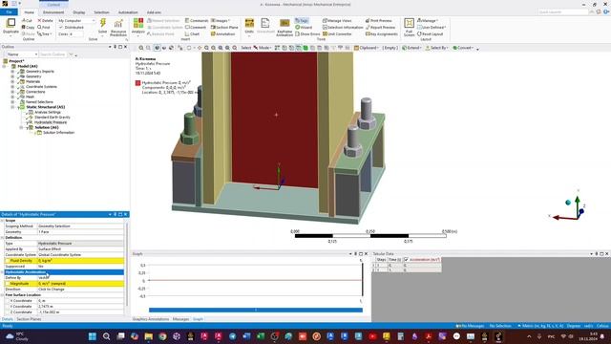Open the Extend dropdown
611x344 pixels.
[411, 48]
